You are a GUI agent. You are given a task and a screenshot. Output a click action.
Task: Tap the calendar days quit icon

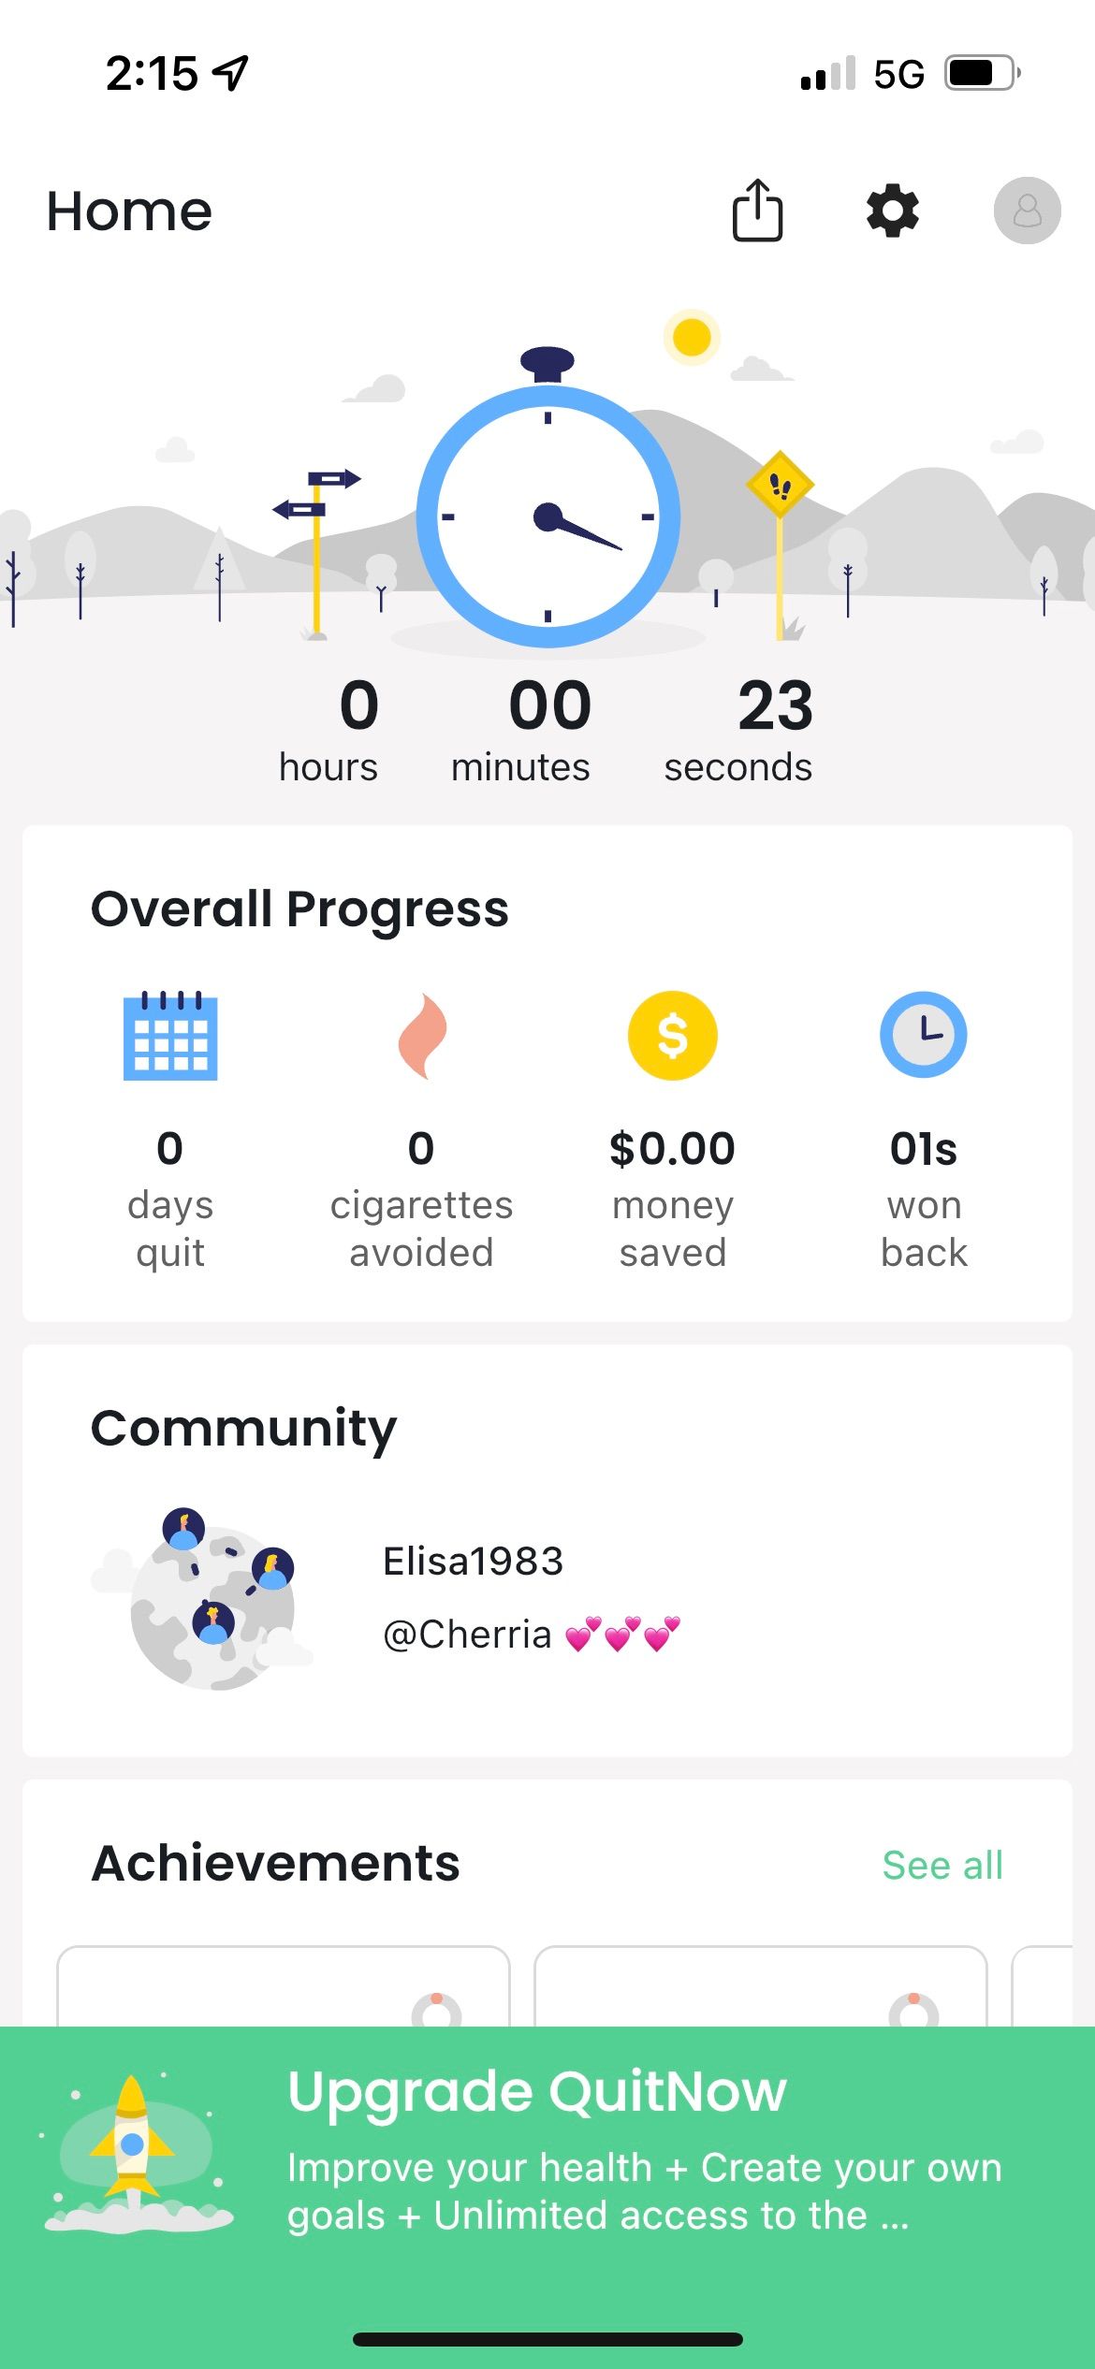170,1036
